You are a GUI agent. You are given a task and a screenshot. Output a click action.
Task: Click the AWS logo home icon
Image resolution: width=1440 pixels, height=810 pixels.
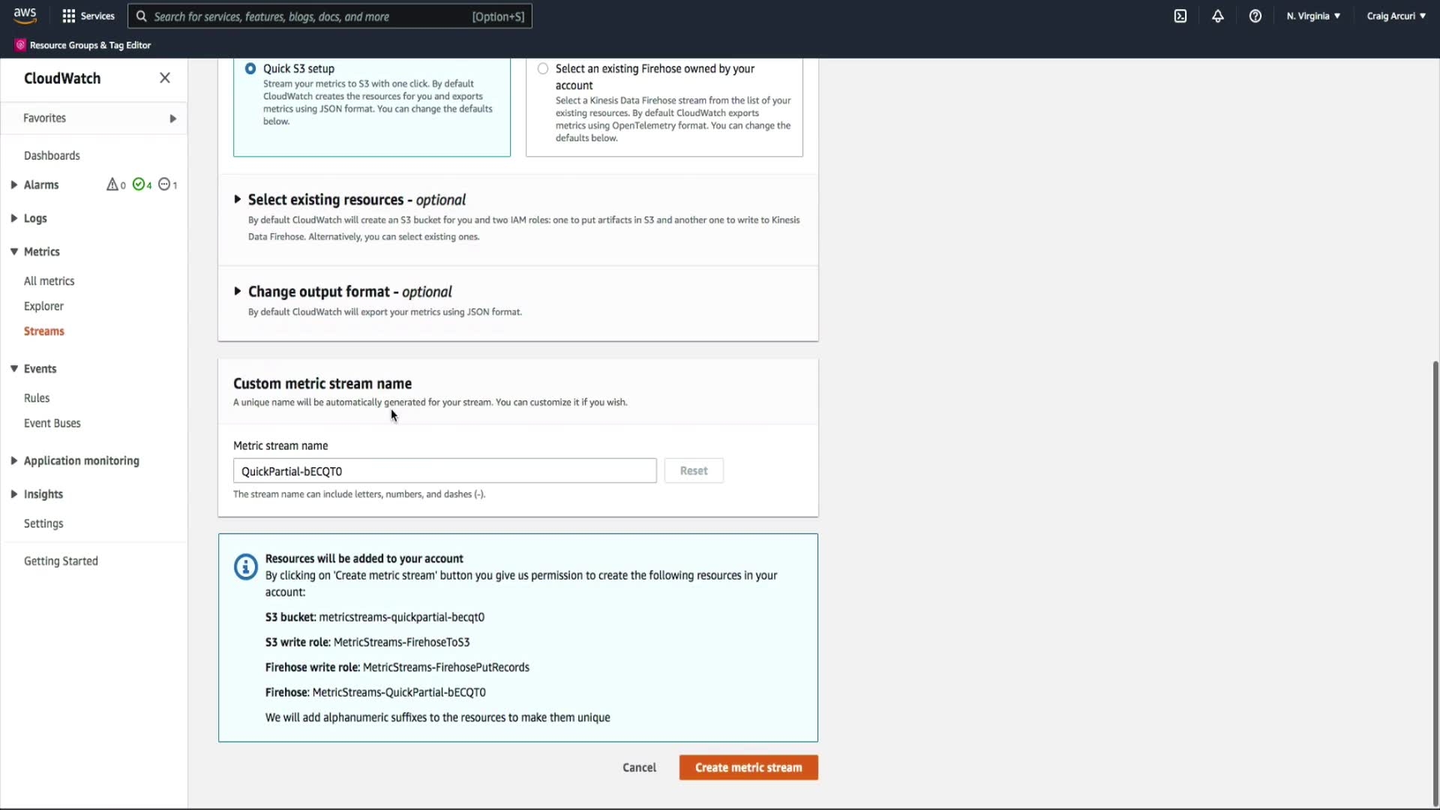pyautogui.click(x=25, y=15)
